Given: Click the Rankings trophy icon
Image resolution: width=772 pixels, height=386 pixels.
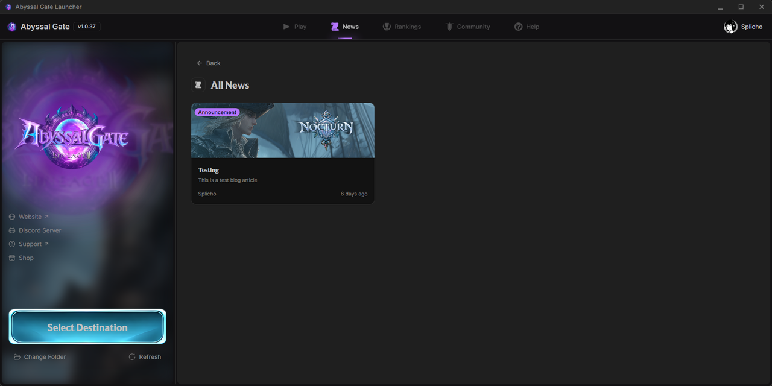Looking at the screenshot, I should click(x=387, y=27).
